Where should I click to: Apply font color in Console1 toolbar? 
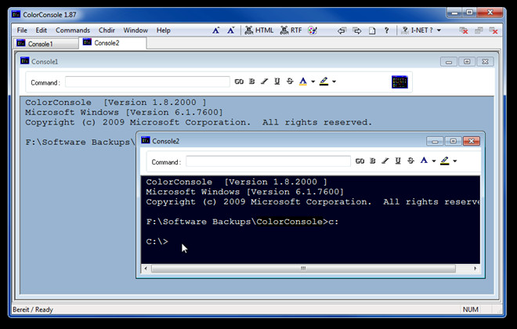coord(303,81)
